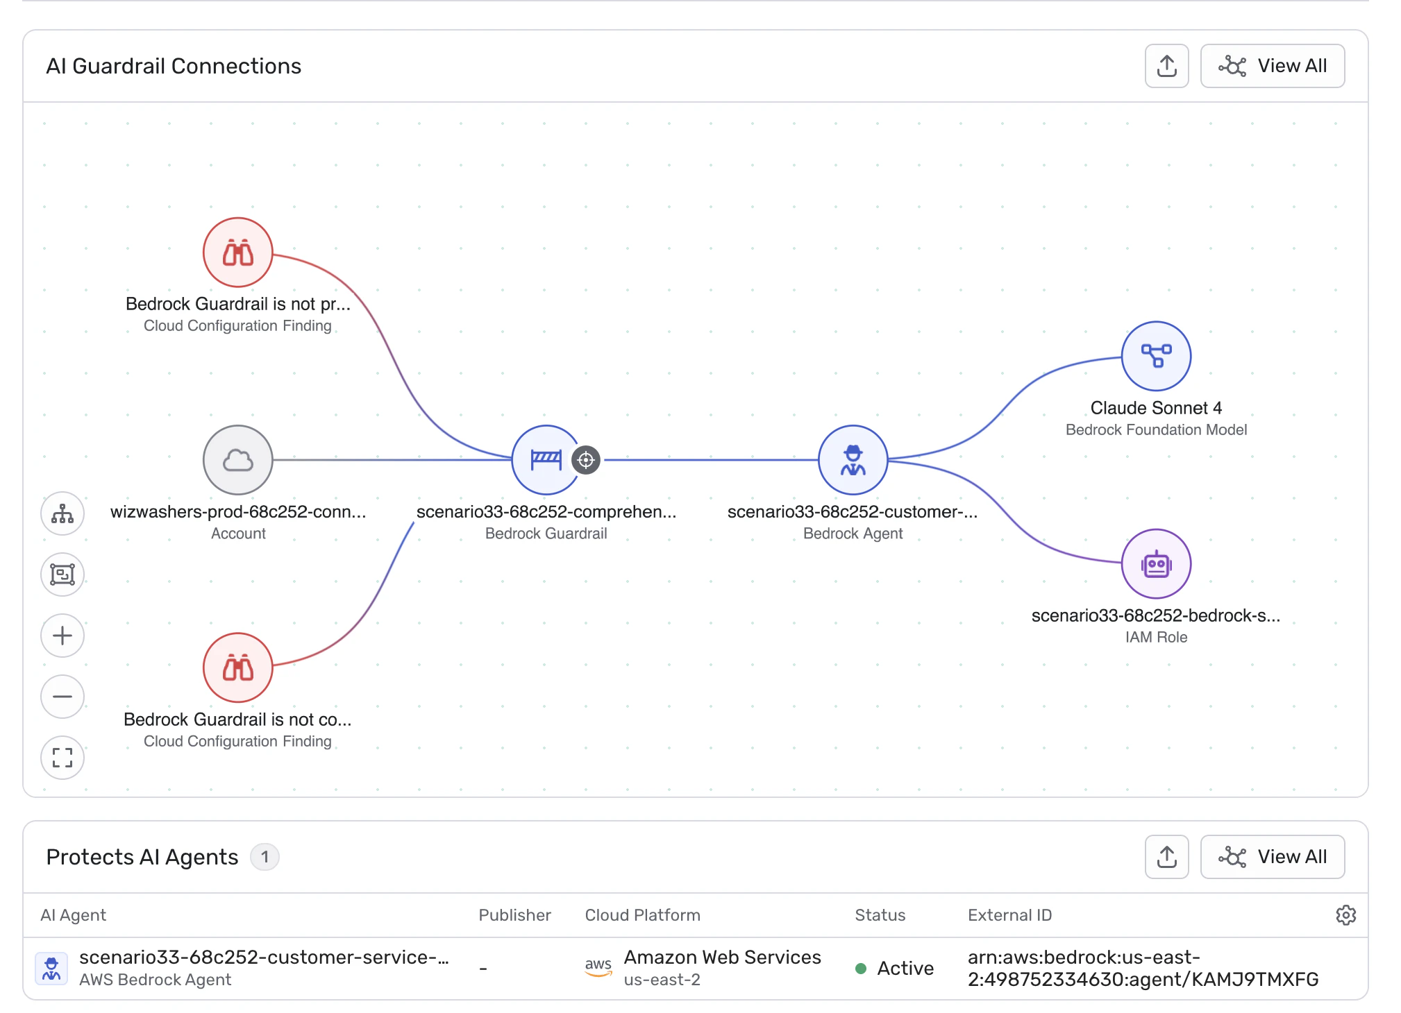Click the Bedrock Agent node icon
The image size is (1401, 1013).
(x=853, y=459)
